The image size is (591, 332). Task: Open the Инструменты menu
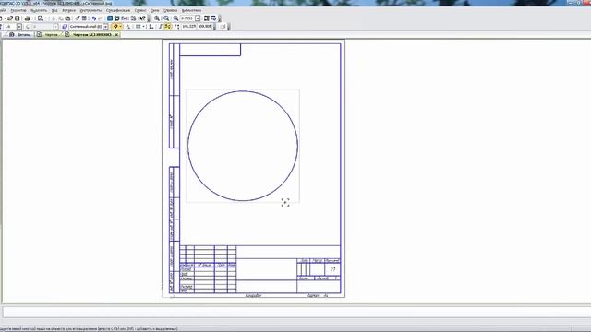[x=90, y=10]
